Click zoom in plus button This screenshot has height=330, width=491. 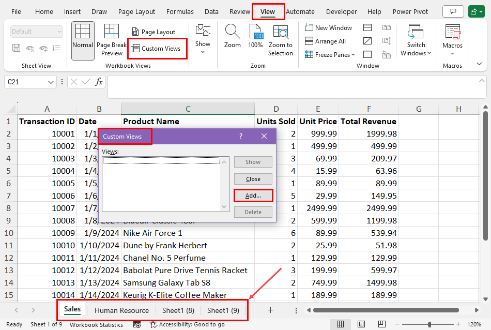pos(458,324)
